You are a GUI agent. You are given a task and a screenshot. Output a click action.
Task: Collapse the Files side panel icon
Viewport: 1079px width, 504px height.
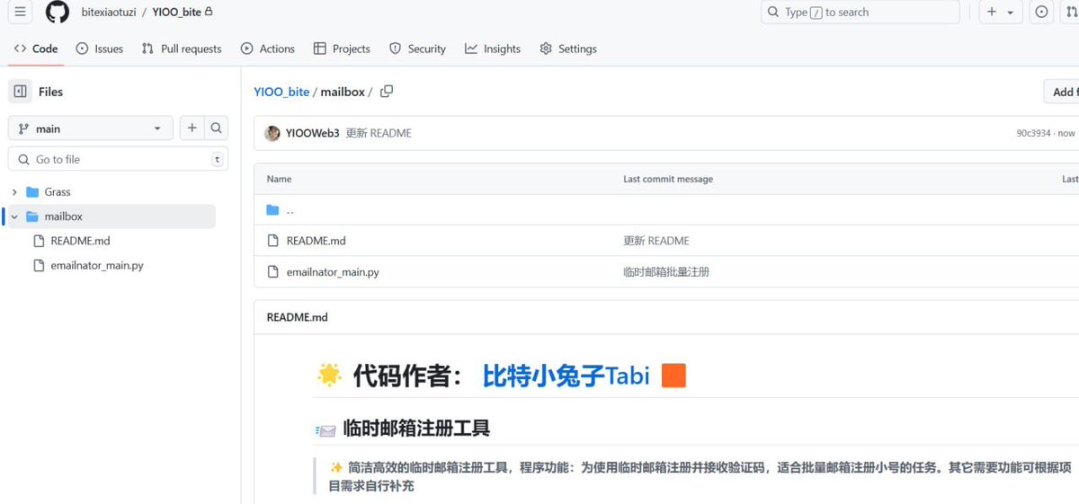(21, 92)
